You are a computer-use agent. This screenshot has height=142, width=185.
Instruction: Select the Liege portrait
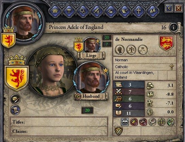click(91, 45)
